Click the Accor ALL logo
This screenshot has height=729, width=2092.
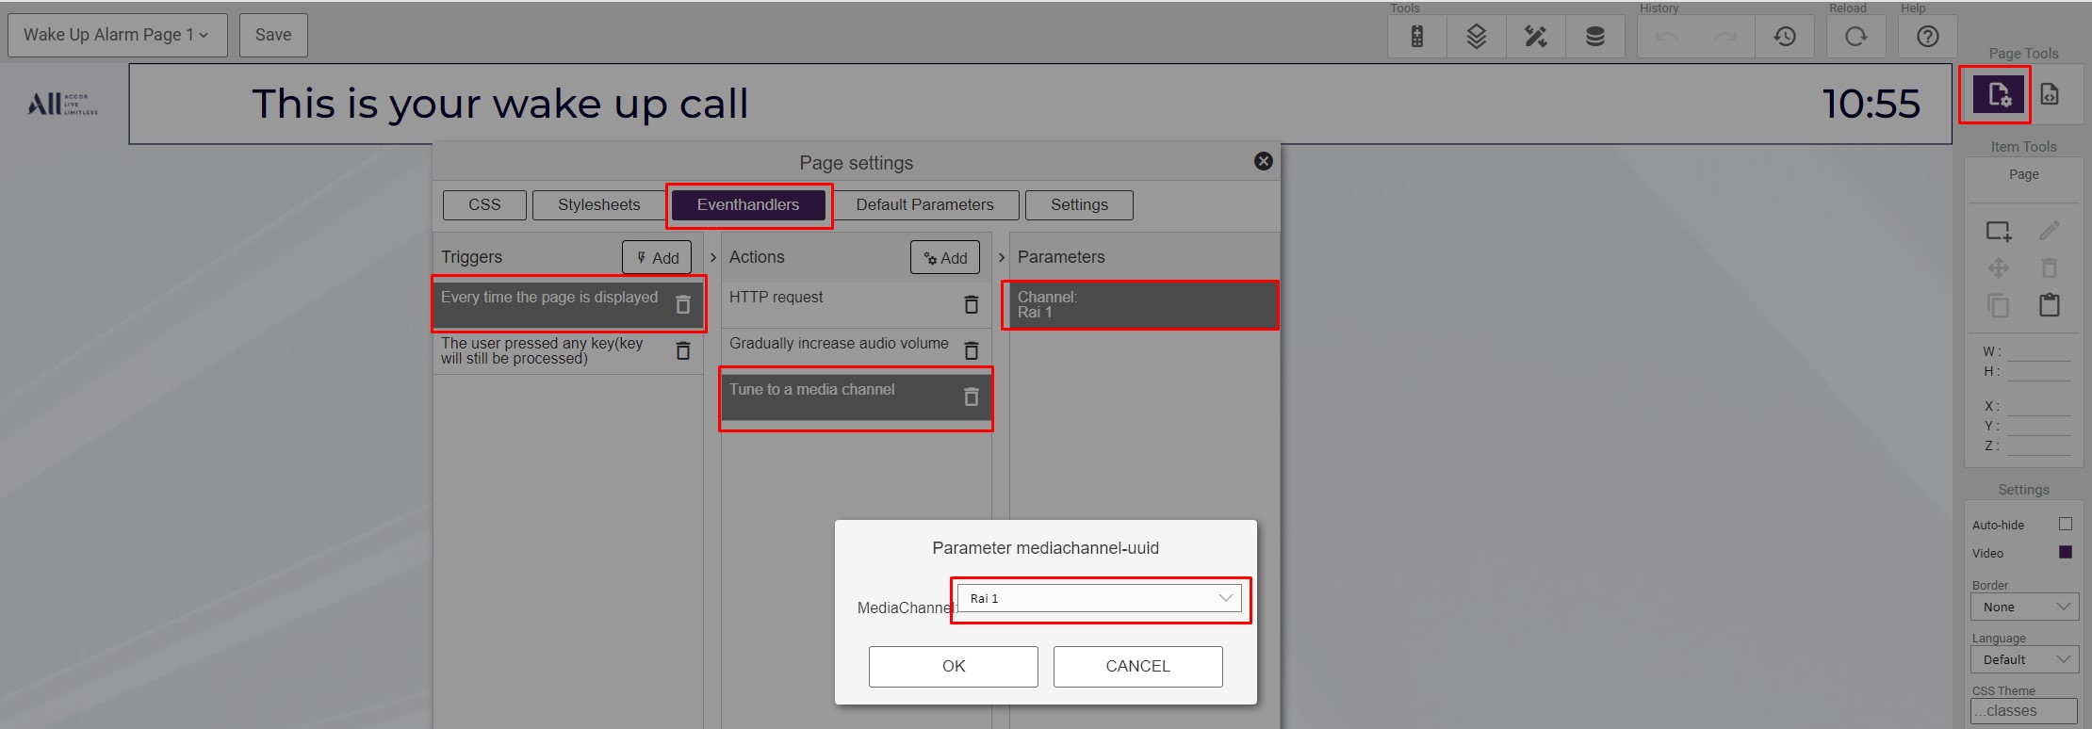pos(62,104)
